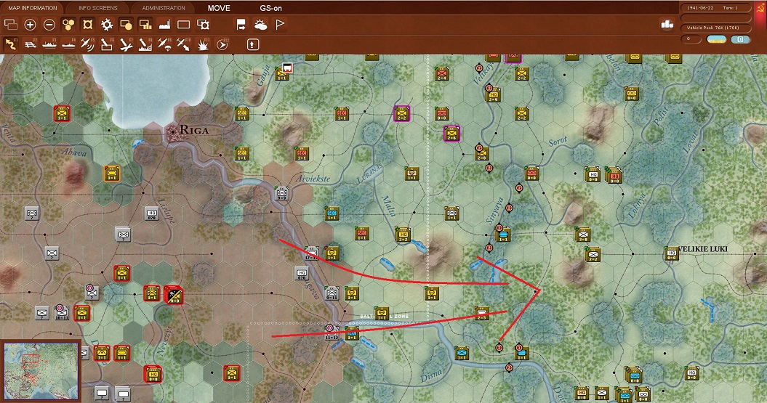This screenshot has width=767, height=403.
Task: Select the HQ counter beside Velikie Luki
Action: tap(672, 253)
